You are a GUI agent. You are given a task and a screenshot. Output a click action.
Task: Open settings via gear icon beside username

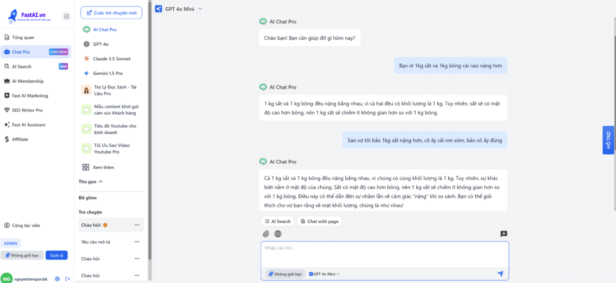[57, 278]
